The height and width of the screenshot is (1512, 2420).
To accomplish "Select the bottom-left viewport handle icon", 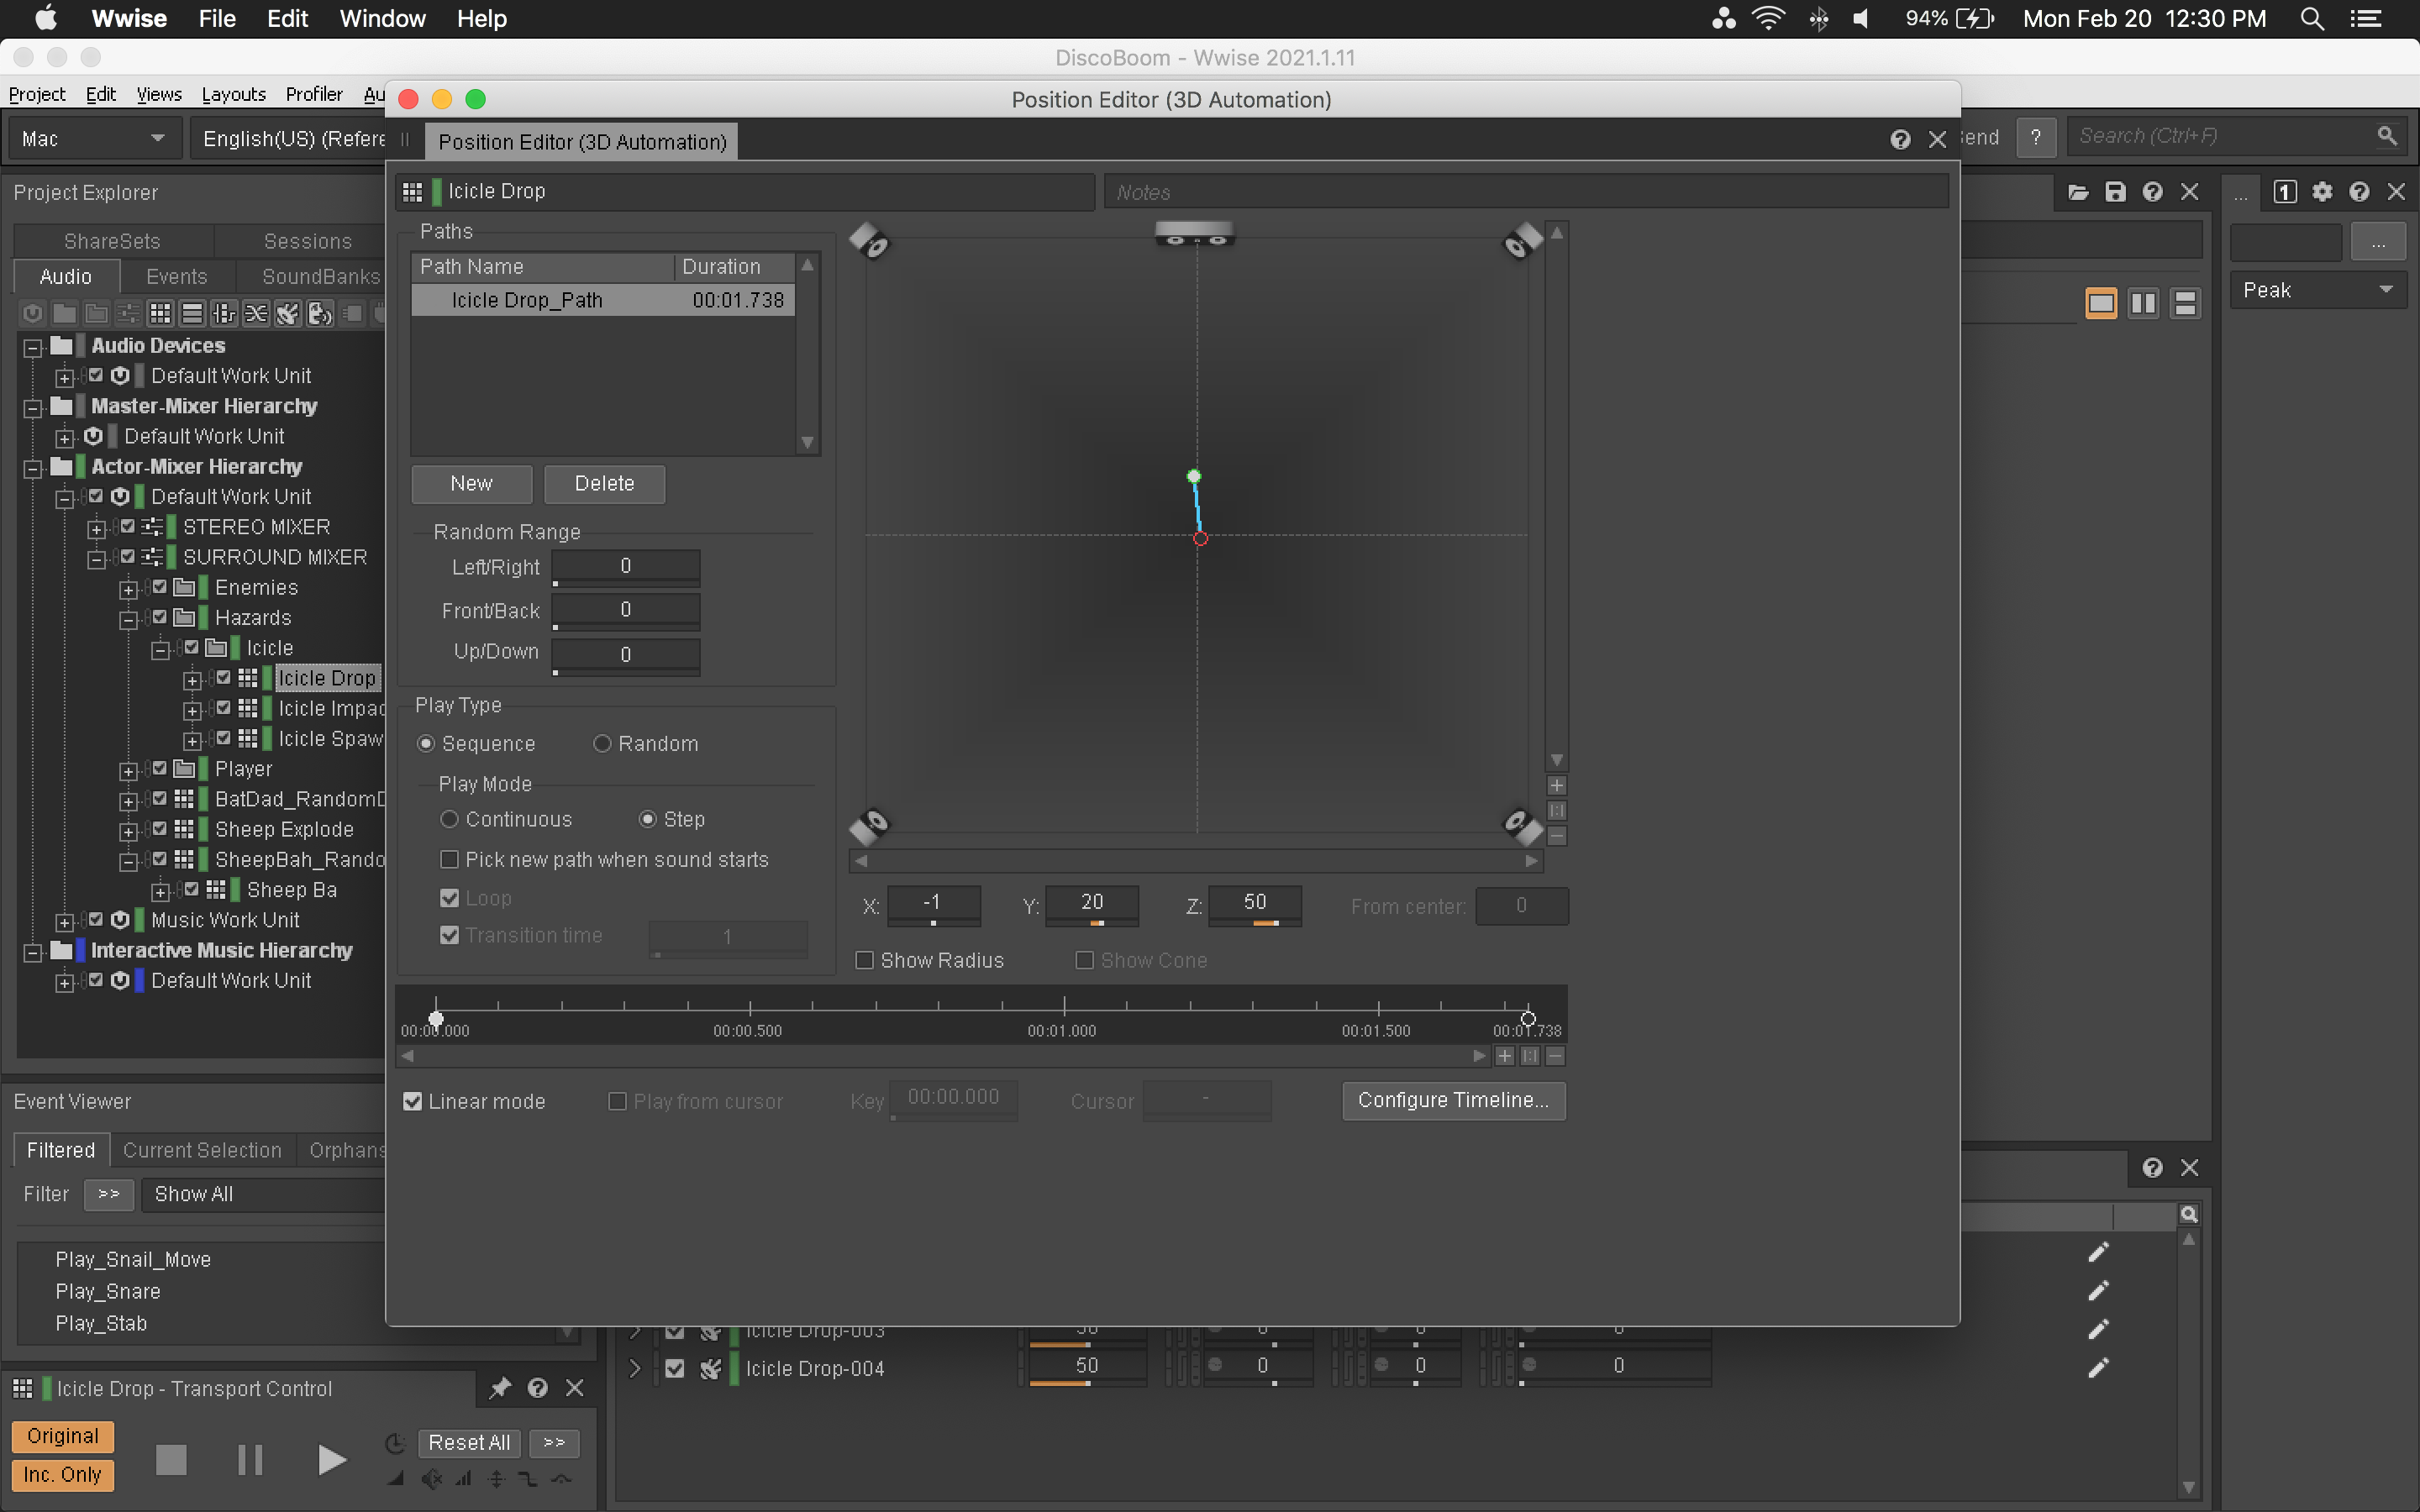I will click(x=871, y=822).
